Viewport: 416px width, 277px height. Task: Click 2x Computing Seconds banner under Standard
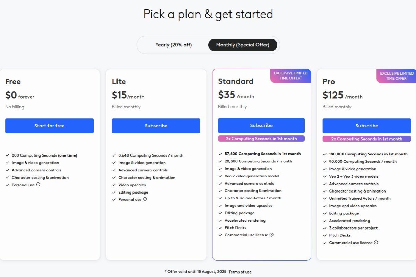(261, 138)
